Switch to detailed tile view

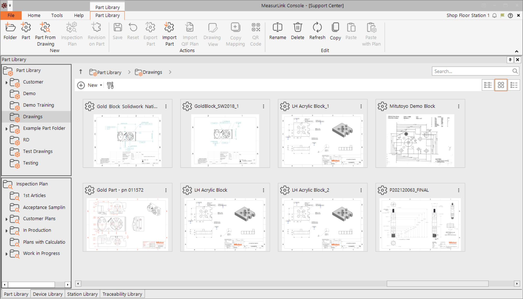[488, 85]
